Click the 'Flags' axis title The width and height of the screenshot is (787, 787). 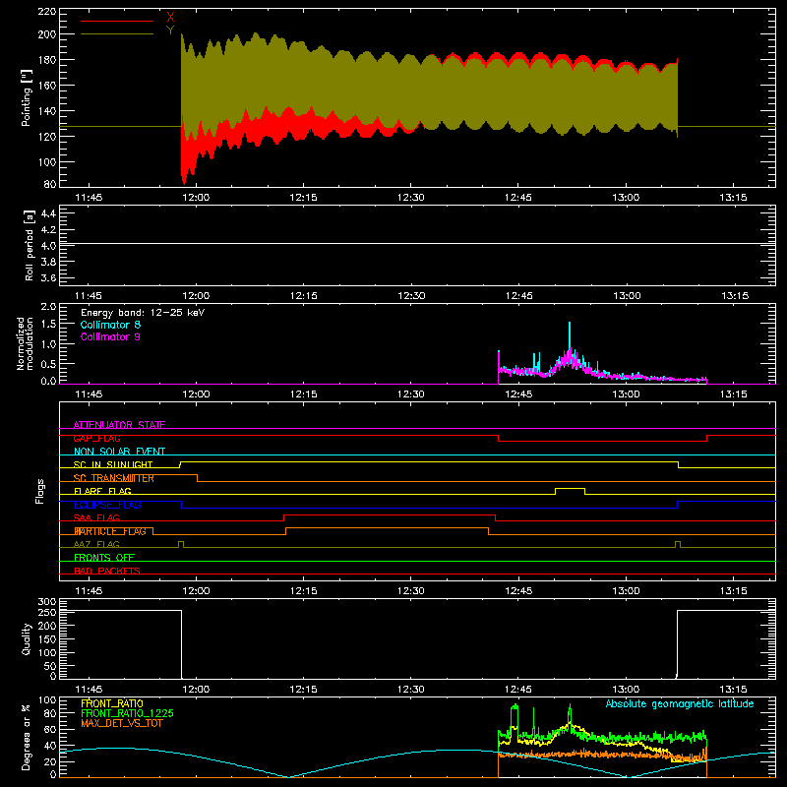(x=40, y=491)
